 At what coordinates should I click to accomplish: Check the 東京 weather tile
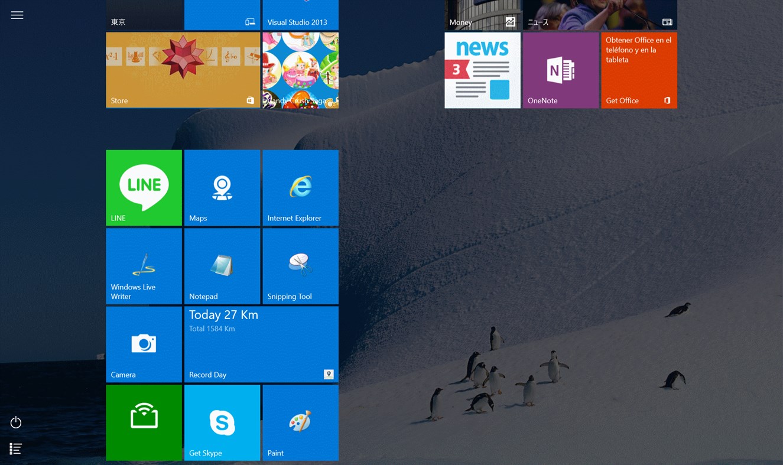[144, 15]
